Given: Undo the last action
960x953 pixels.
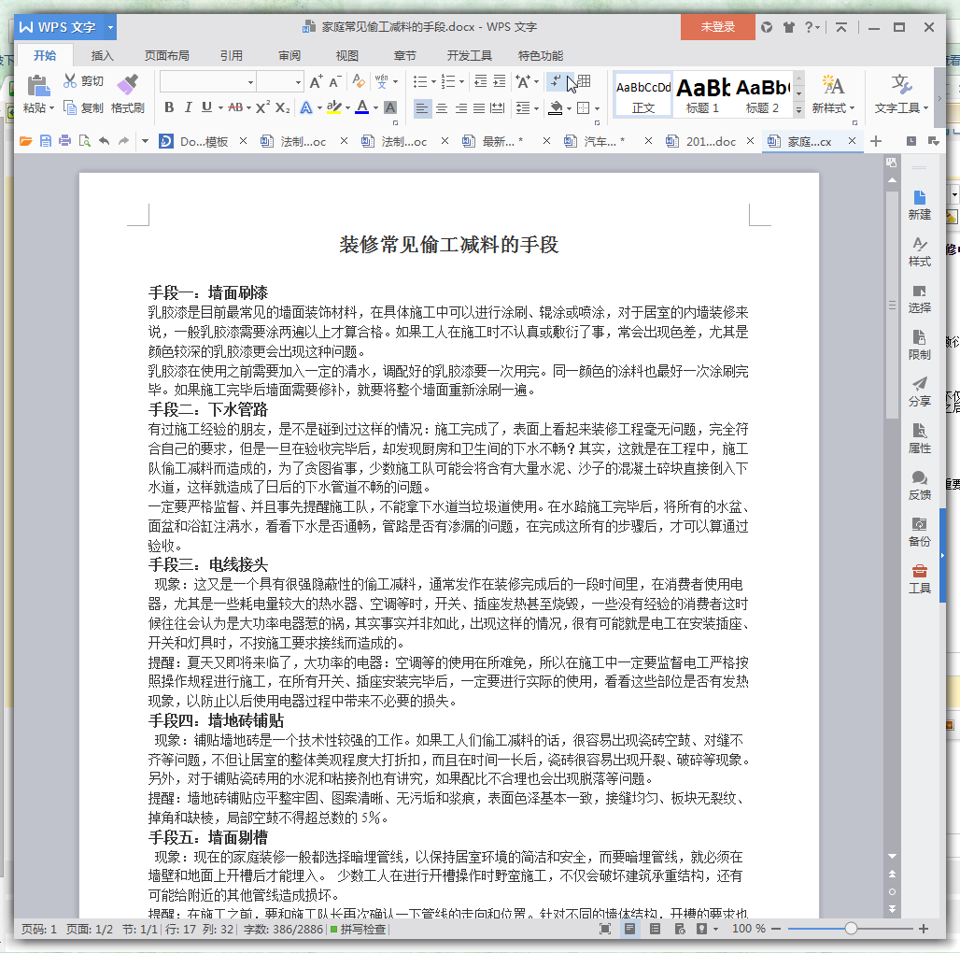Looking at the screenshot, I should pyautogui.click(x=104, y=141).
